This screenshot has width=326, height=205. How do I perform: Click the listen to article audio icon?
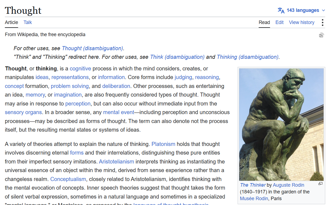coord(321,35)
